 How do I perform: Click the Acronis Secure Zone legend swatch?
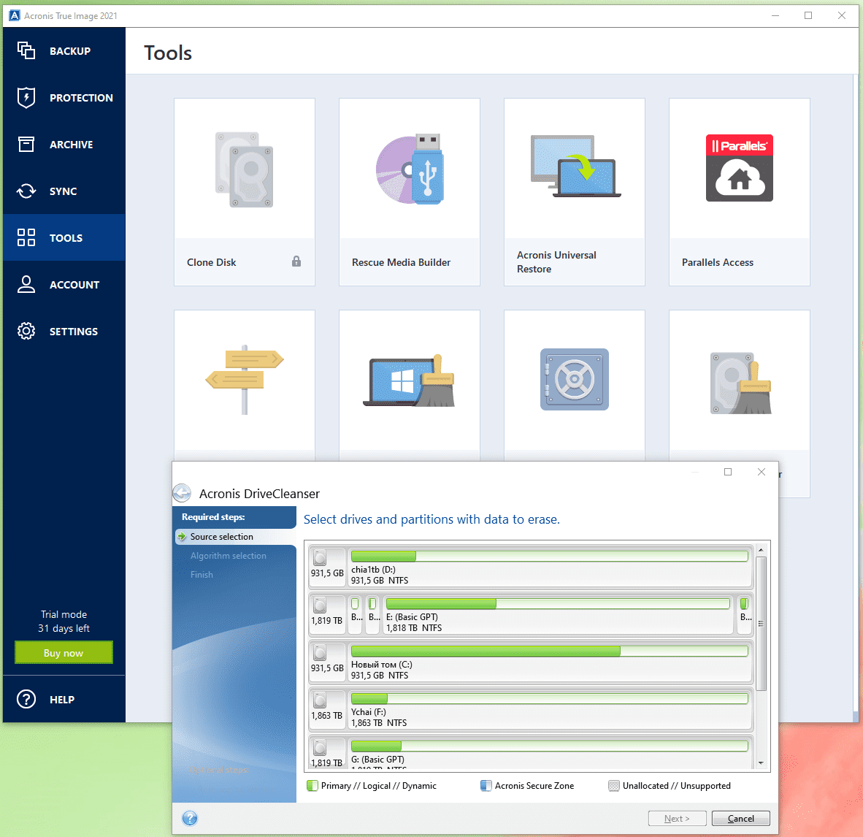click(x=486, y=786)
